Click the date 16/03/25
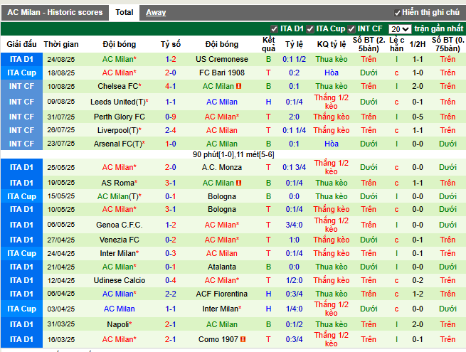Viewport: 466px width, 352px height. coord(61,339)
